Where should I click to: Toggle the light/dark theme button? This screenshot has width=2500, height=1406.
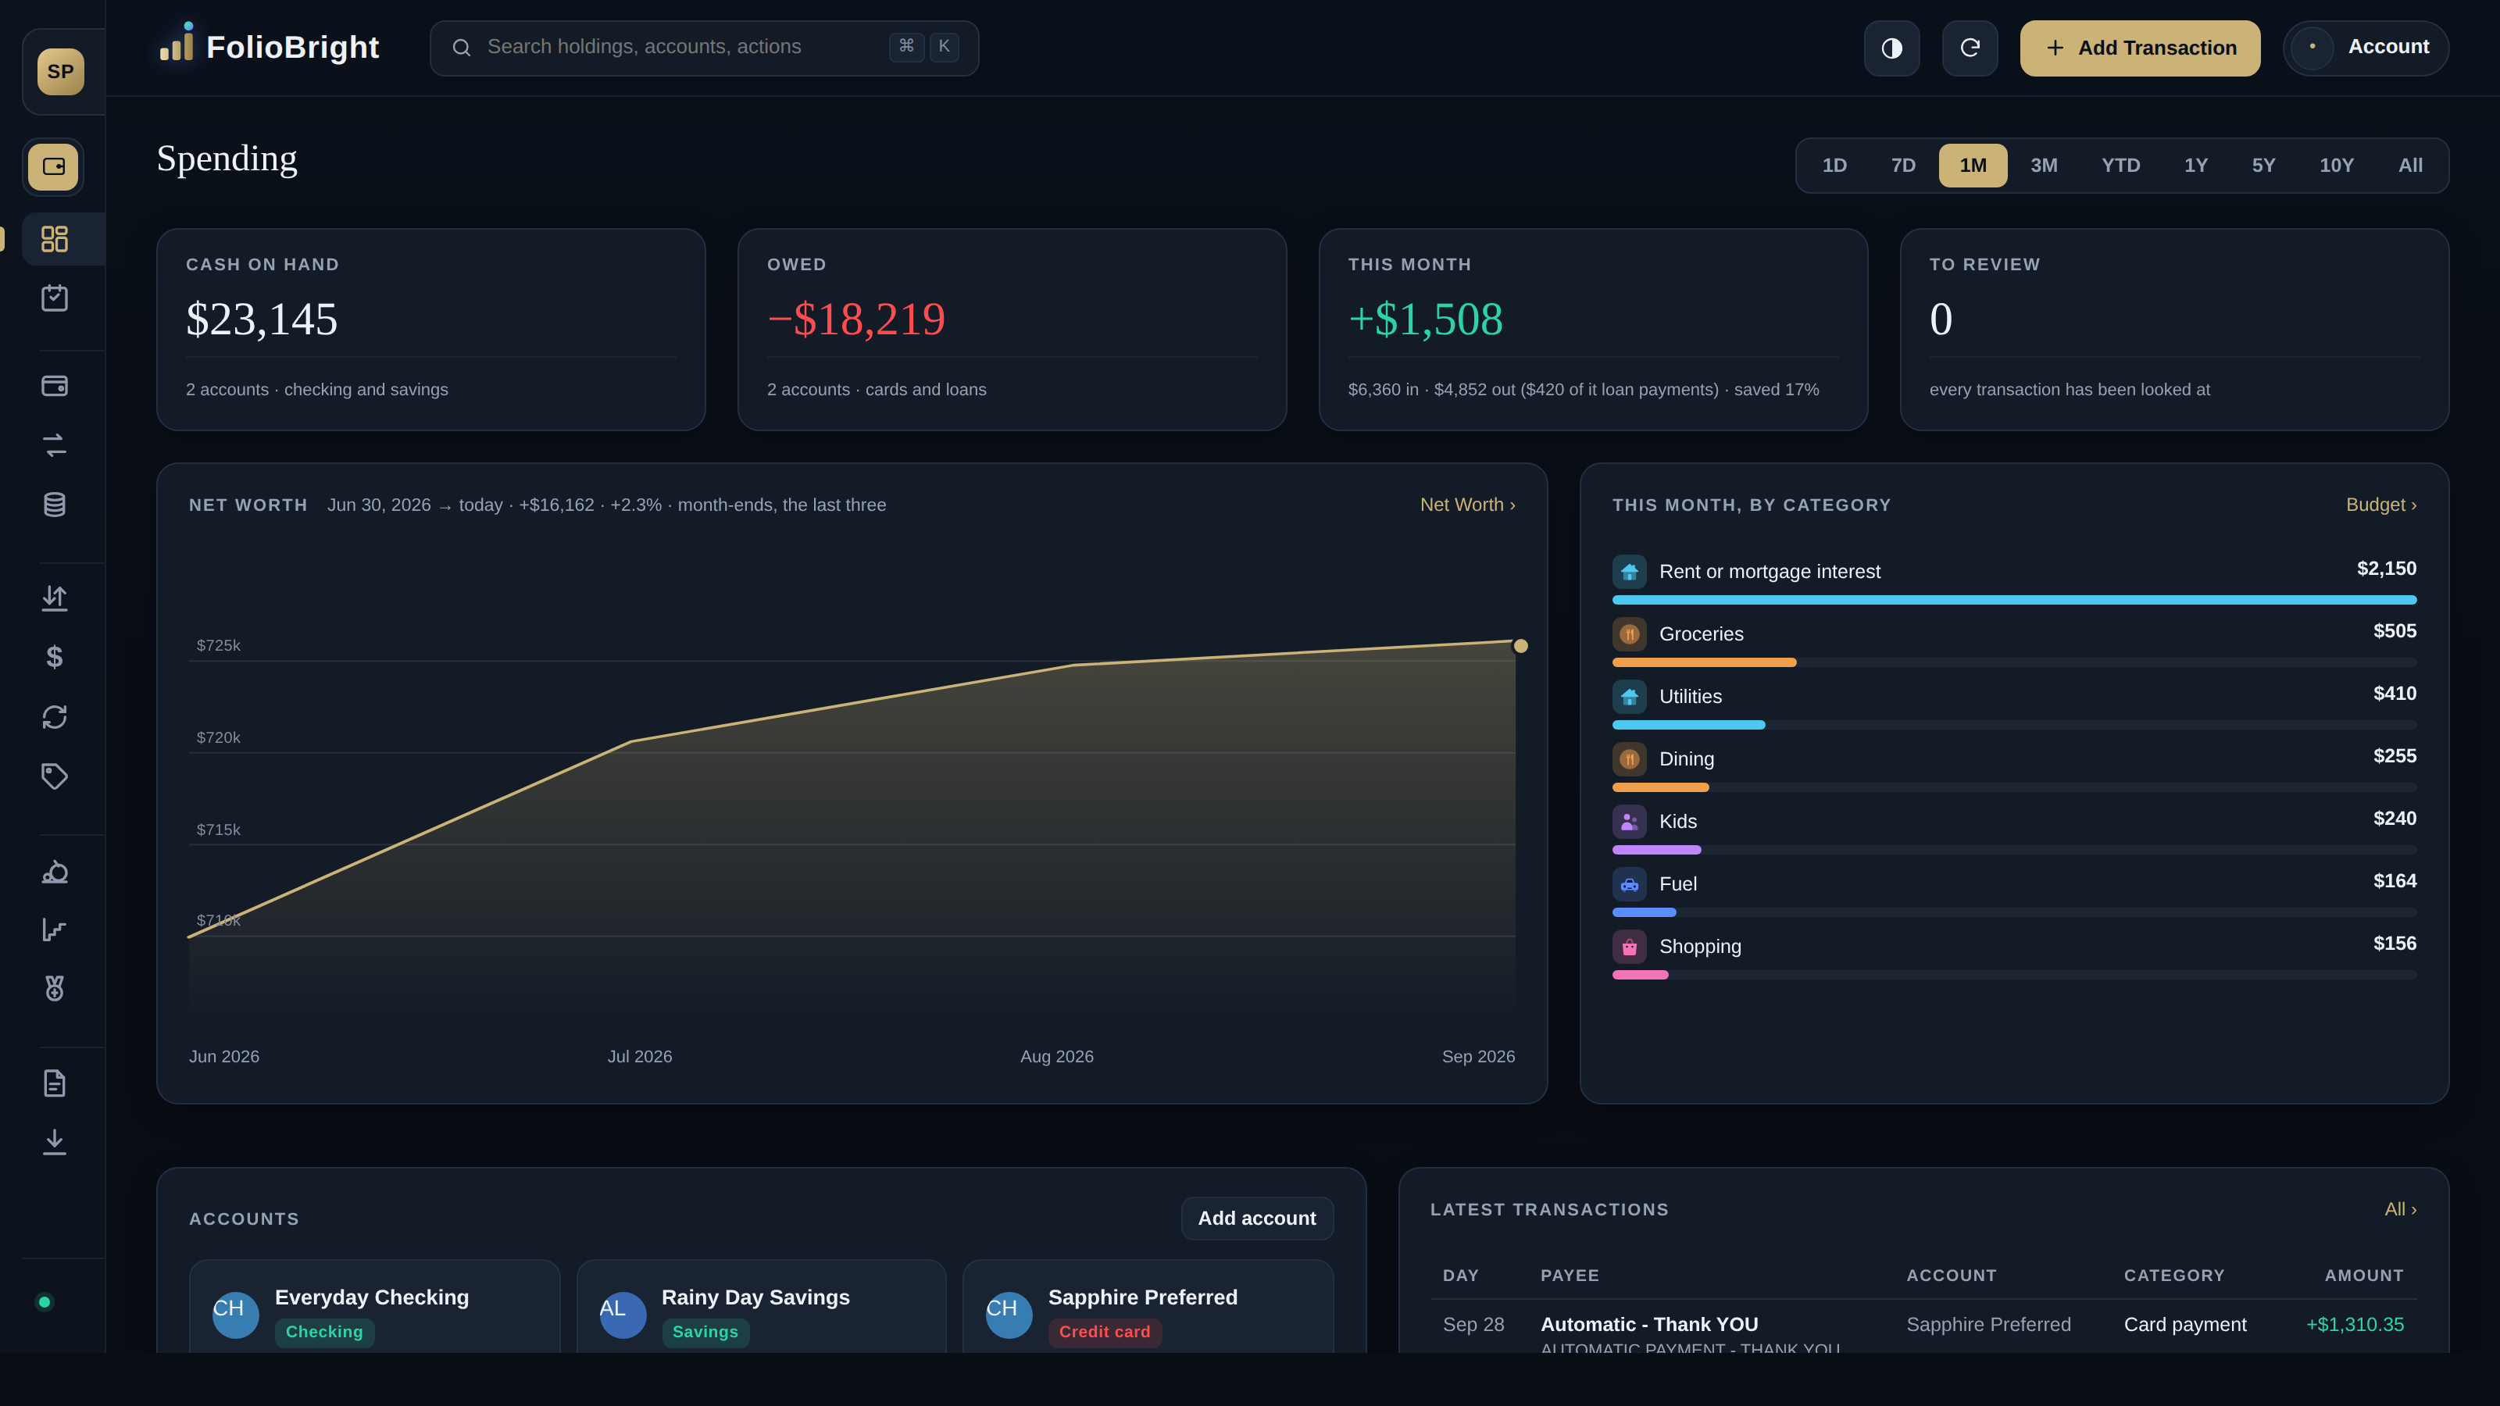pos(1891,48)
